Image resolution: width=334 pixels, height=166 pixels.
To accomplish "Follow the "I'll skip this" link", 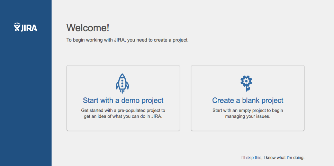I will pyautogui.click(x=251, y=158).
